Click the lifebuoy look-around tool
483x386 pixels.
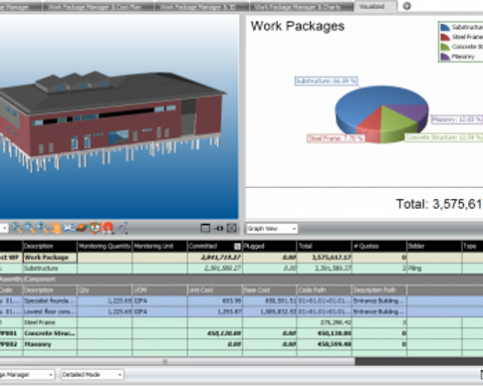pos(96,228)
